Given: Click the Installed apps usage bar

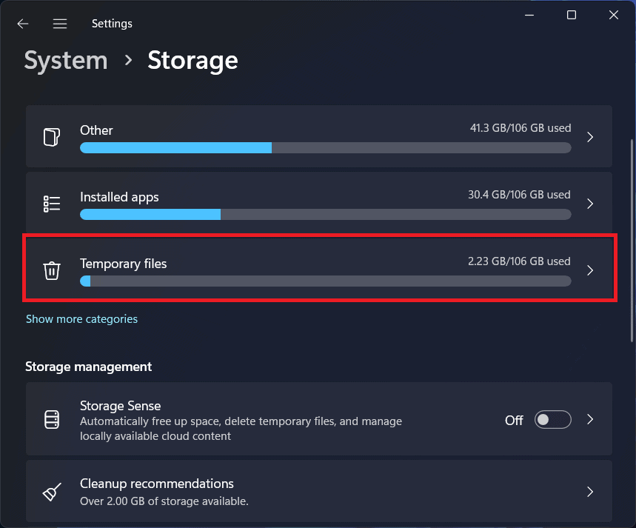Looking at the screenshot, I should [x=325, y=215].
